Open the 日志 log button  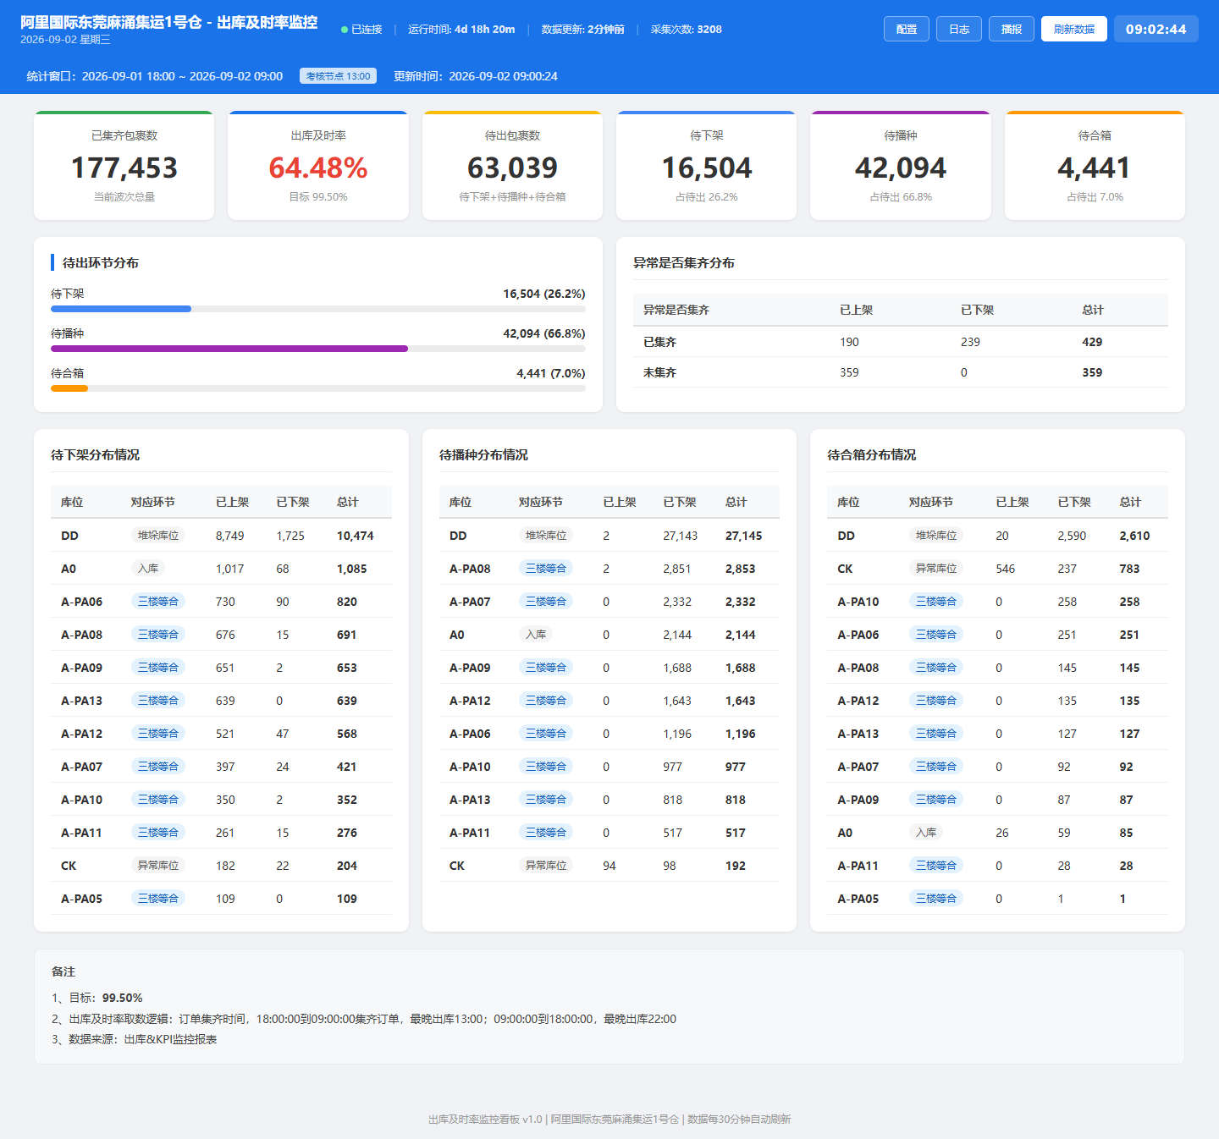coord(959,29)
